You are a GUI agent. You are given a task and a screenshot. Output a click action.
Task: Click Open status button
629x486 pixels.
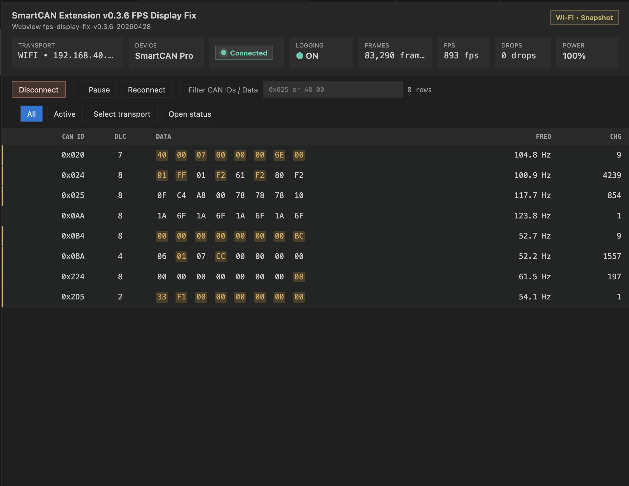click(190, 114)
